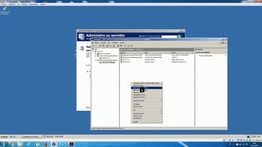Select 'Zonas de búsqueda inversa' folder
The width and height of the screenshot is (262, 147).
108,60
